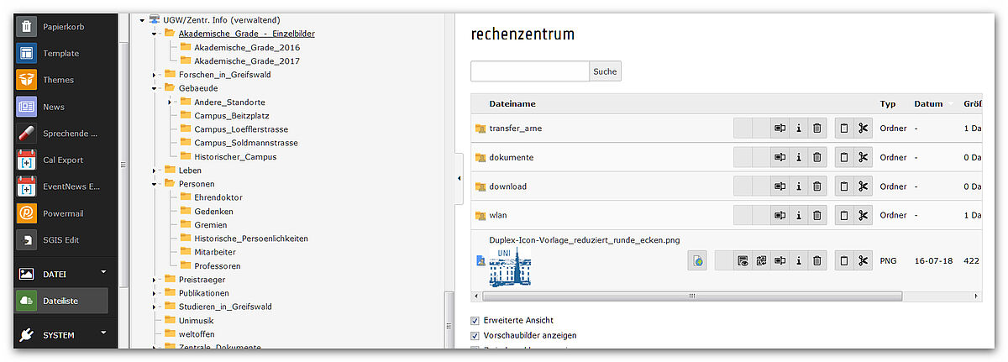Select Dateiliste in the module menu
This screenshot has width=1008, height=362.
click(x=61, y=301)
